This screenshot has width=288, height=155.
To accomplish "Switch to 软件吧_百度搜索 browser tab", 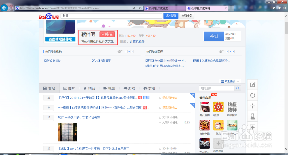I will coord(165,8).
